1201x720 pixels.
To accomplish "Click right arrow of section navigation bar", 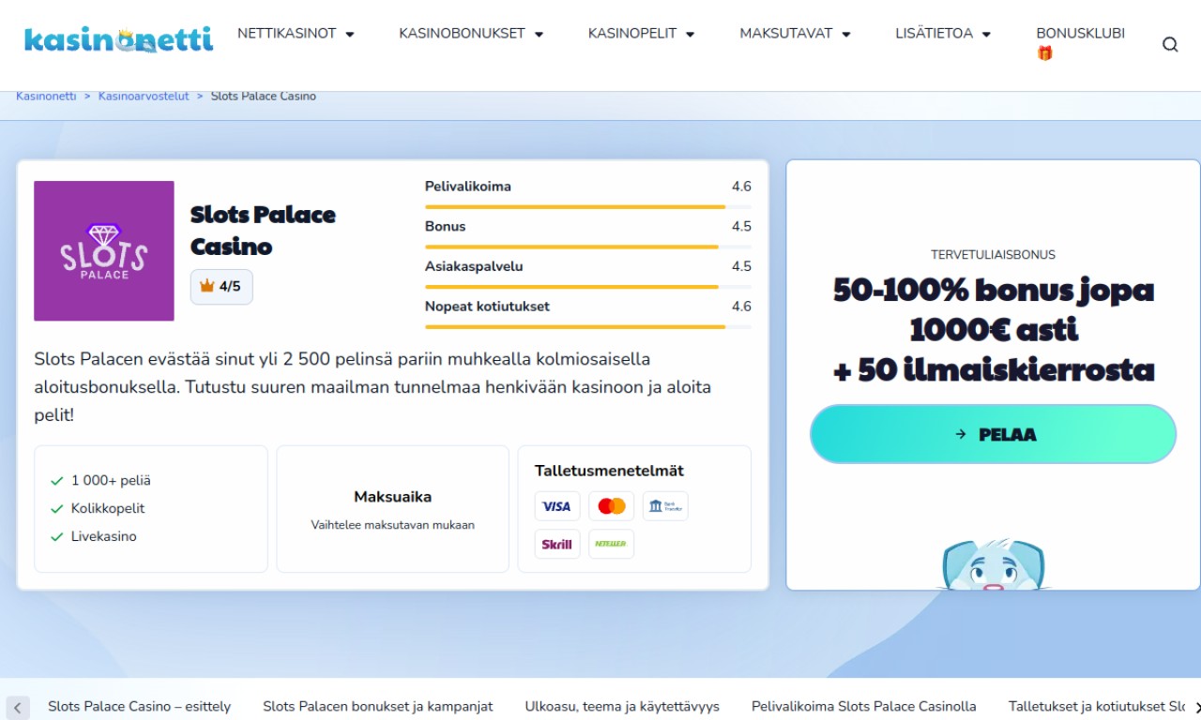I will tap(1196, 707).
